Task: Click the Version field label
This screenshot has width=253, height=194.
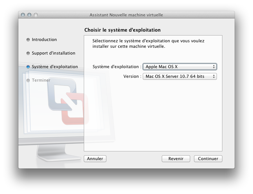Action: coord(132,76)
